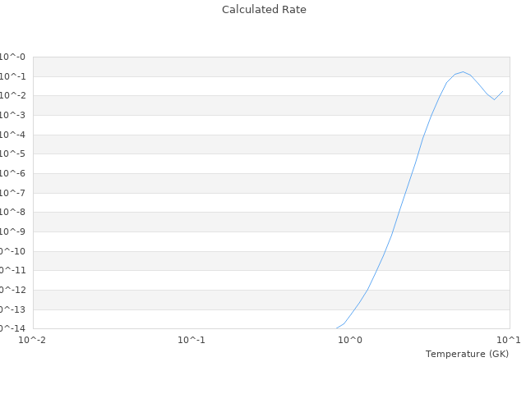526x394 pixels.
Task: Click the "Calculated Rate" chart title
Action: point(263,10)
